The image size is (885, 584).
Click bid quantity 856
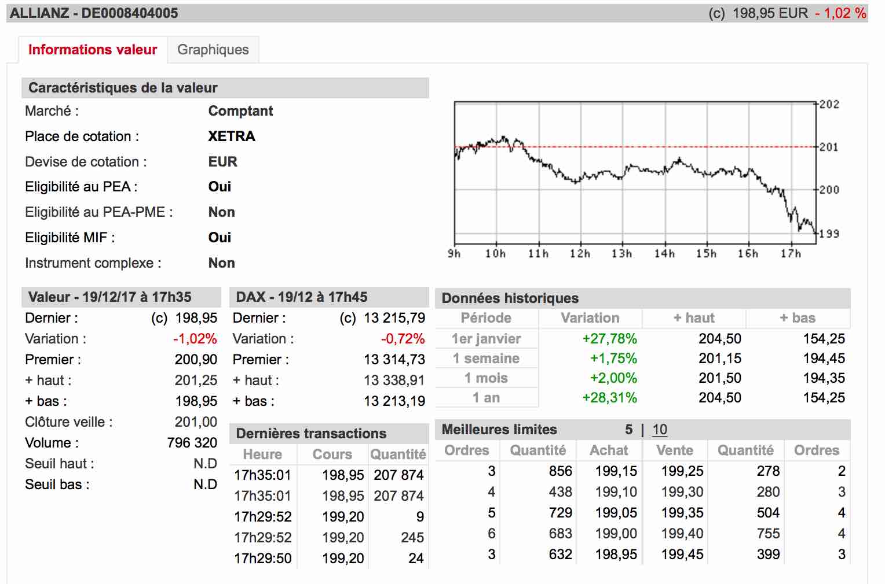coord(561,471)
